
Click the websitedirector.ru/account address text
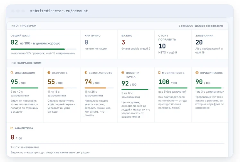coord(59,11)
